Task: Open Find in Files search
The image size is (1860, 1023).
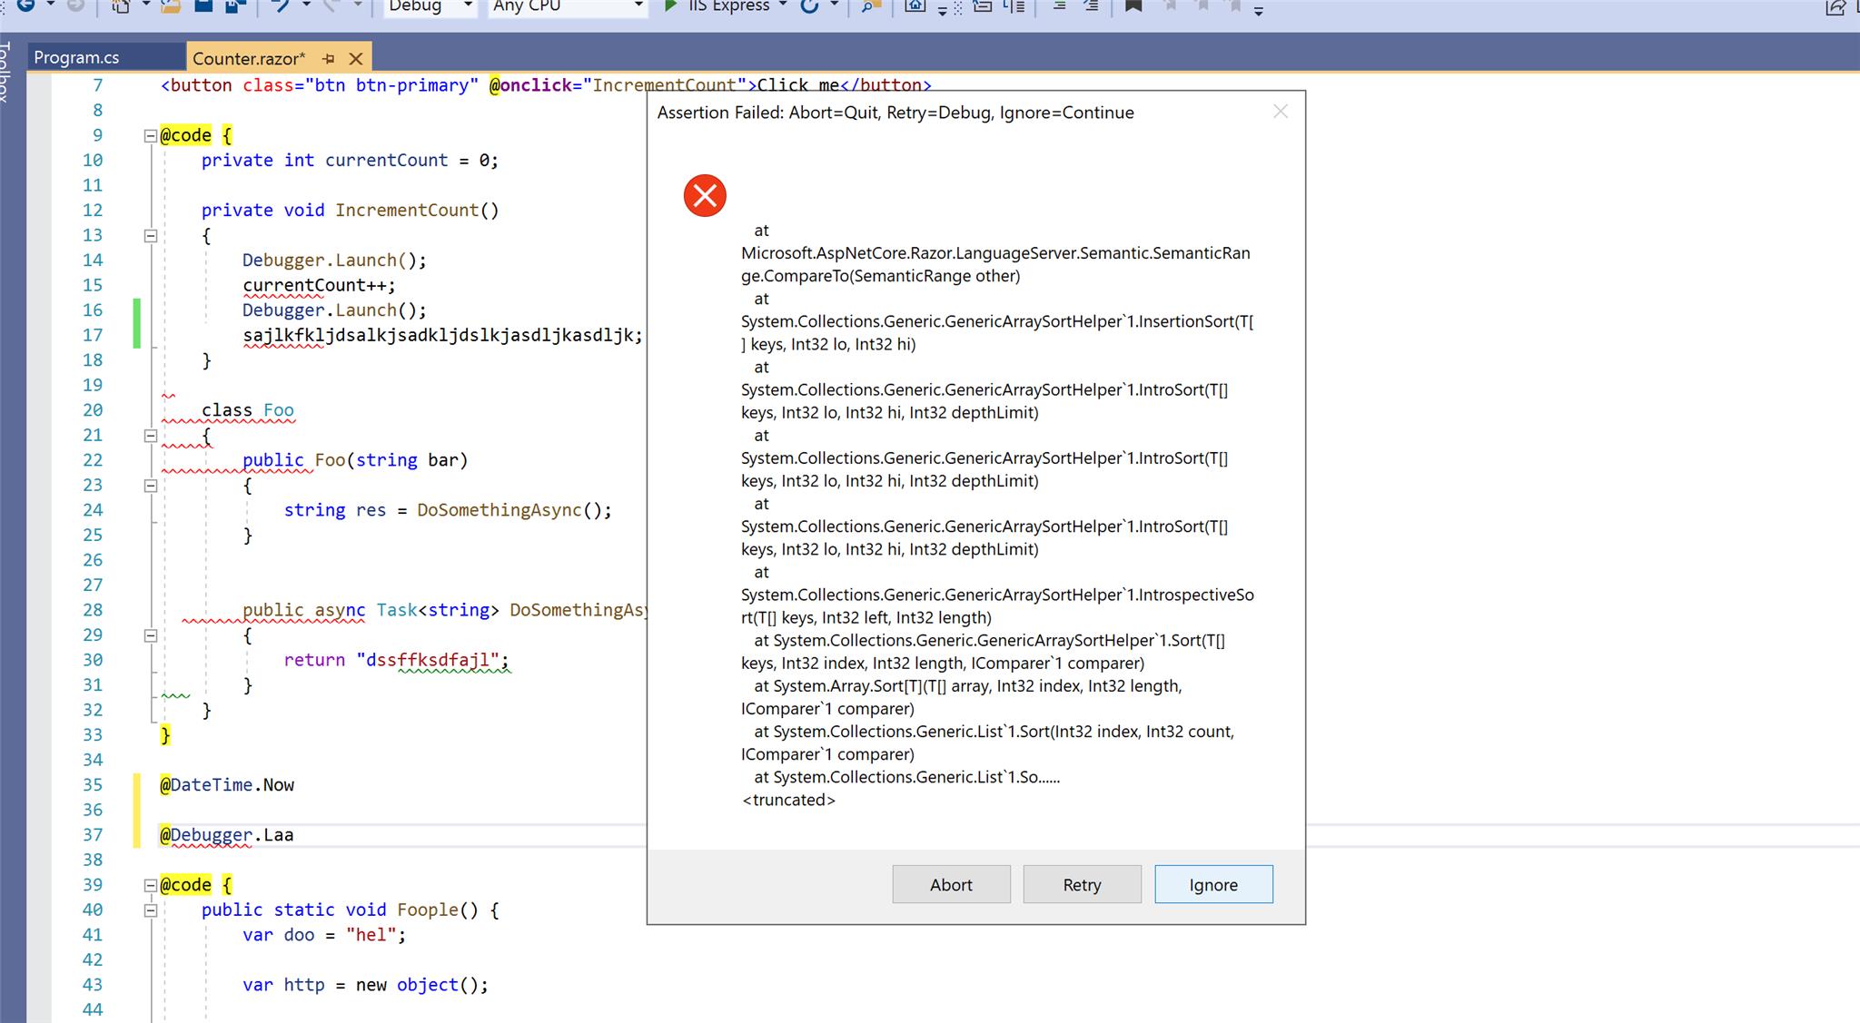Action: point(870,7)
